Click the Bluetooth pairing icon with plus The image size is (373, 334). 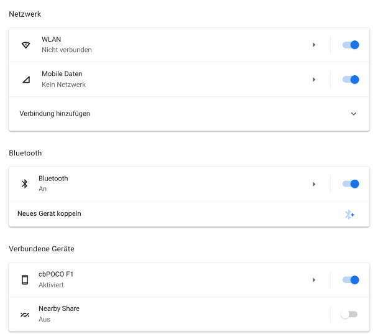(x=349, y=215)
